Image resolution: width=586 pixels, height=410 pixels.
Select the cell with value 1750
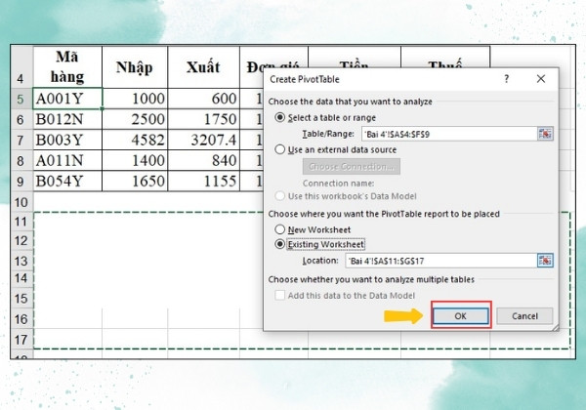pyautogui.click(x=204, y=119)
